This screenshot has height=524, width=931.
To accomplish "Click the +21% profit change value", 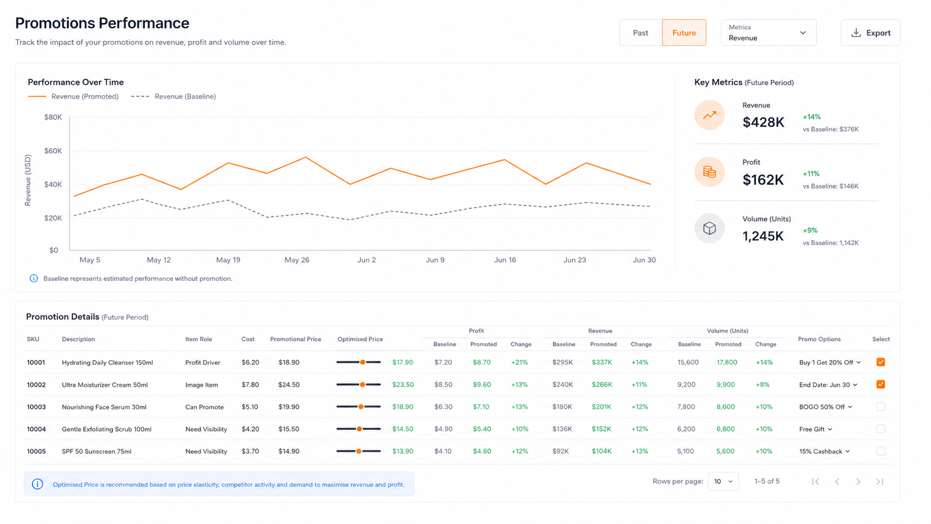I will click(520, 363).
